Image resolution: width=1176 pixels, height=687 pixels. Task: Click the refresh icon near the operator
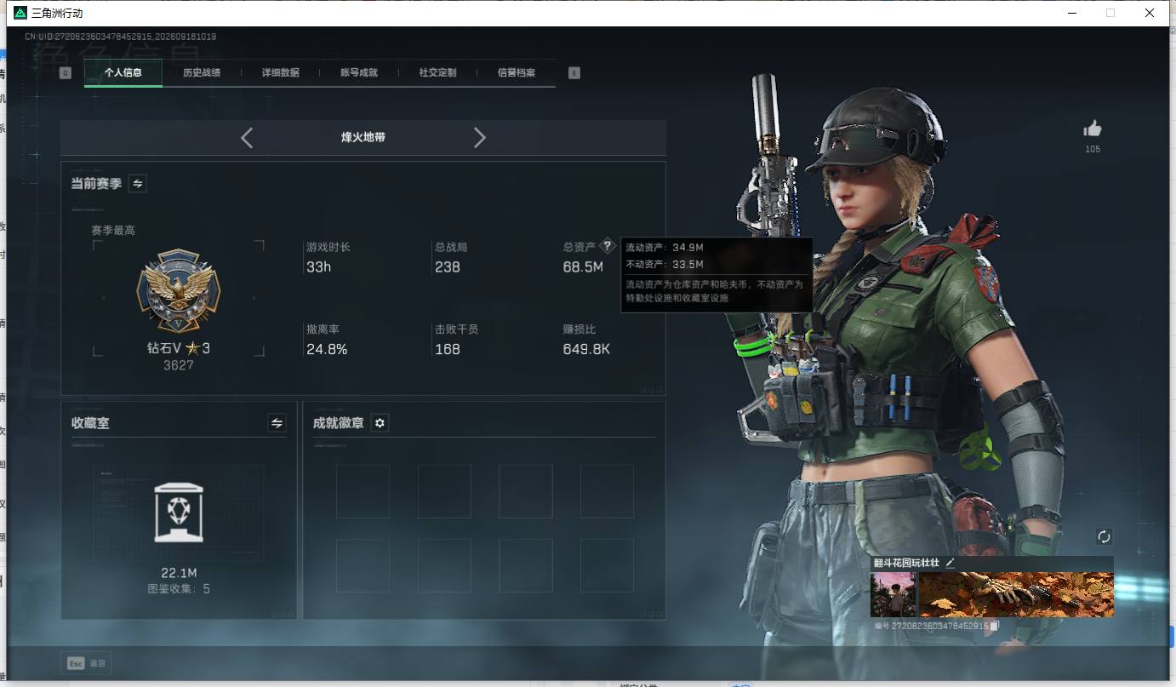click(x=1105, y=536)
